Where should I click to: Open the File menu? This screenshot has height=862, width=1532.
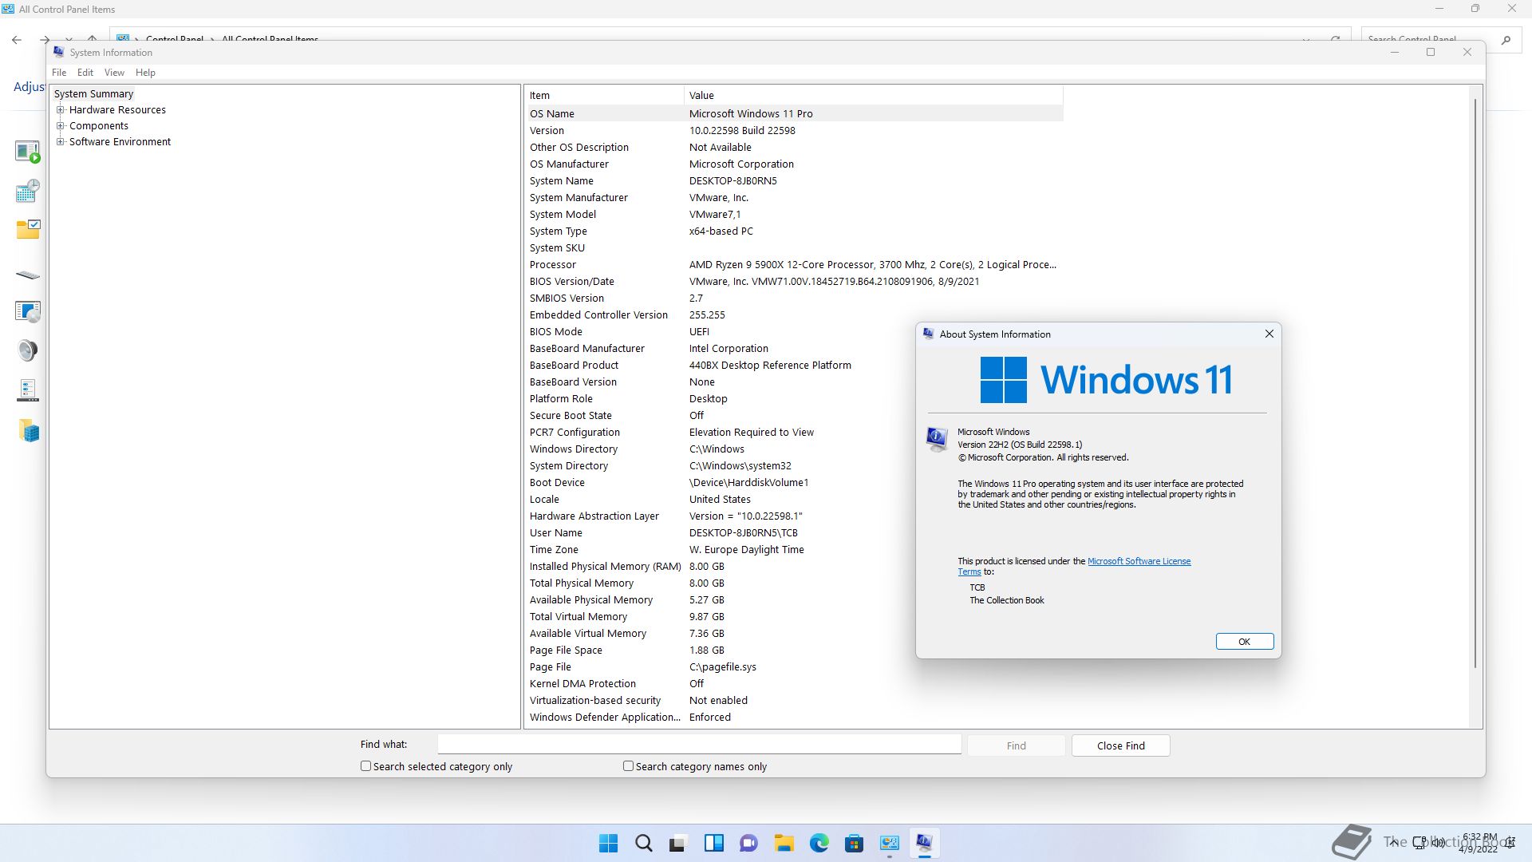pos(59,73)
